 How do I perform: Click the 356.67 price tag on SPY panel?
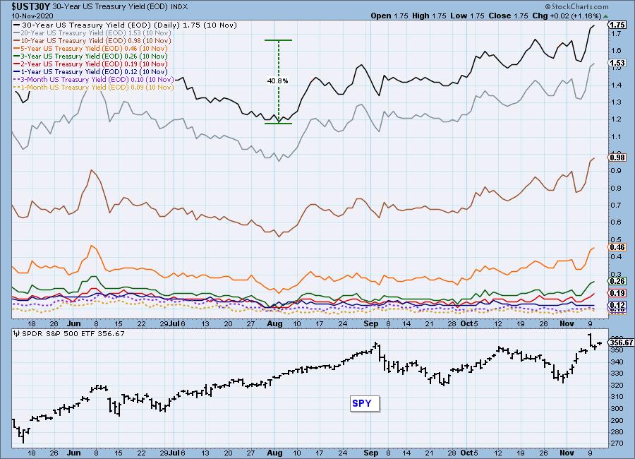pos(621,342)
